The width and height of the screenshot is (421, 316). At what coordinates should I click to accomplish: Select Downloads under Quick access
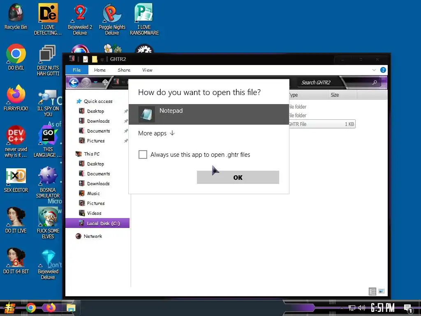point(98,121)
